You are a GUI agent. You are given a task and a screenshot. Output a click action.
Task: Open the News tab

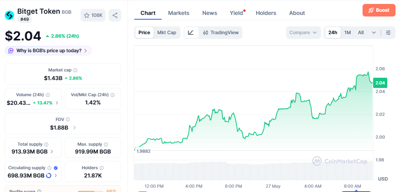coord(210,13)
